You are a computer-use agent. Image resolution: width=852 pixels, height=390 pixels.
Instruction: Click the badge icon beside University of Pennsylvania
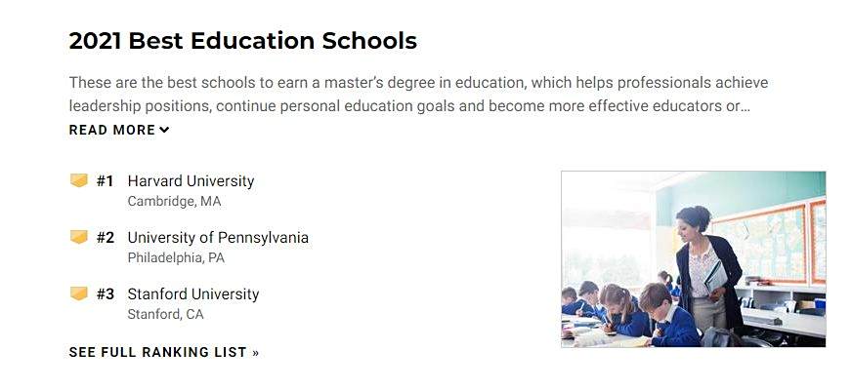79,237
